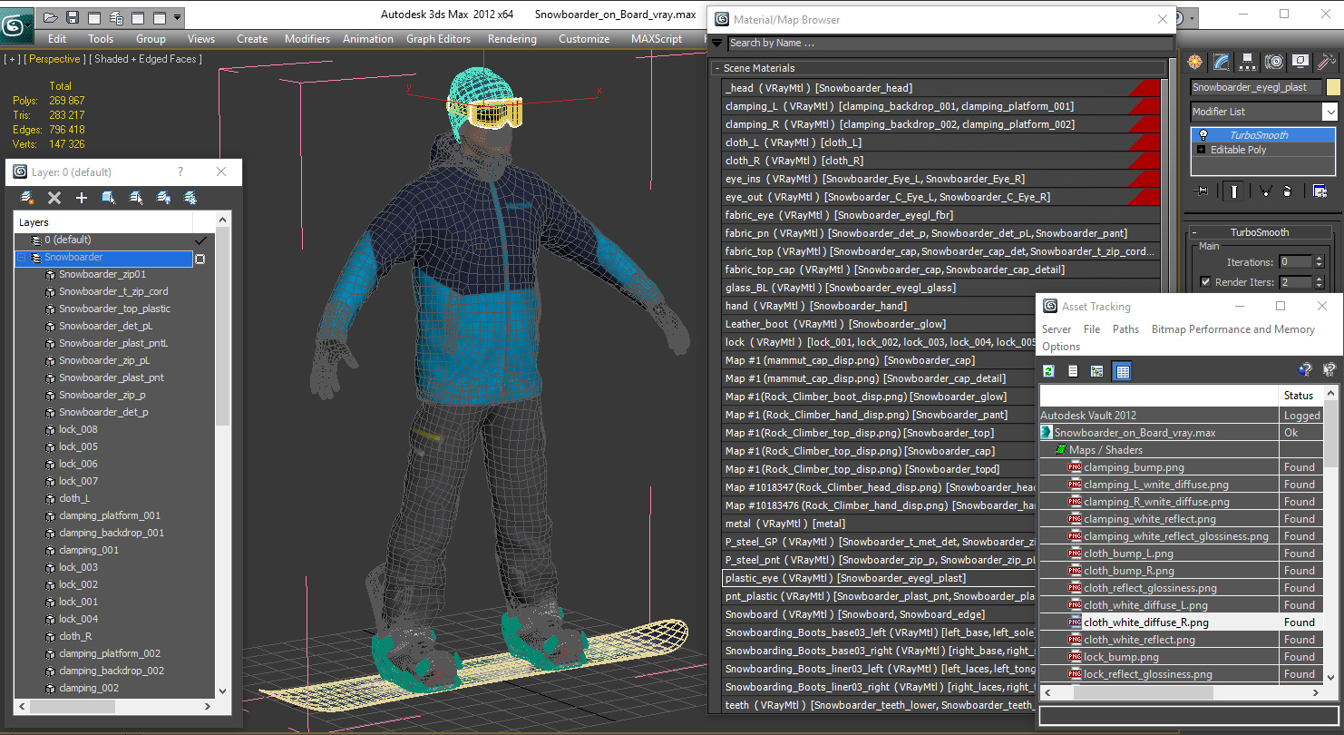Select Table View icon in Asset Tracking
1344x735 pixels.
click(1123, 370)
